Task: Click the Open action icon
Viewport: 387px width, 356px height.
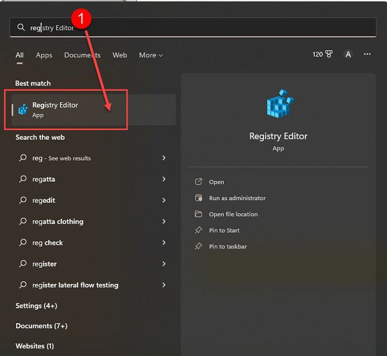Action: (199, 182)
